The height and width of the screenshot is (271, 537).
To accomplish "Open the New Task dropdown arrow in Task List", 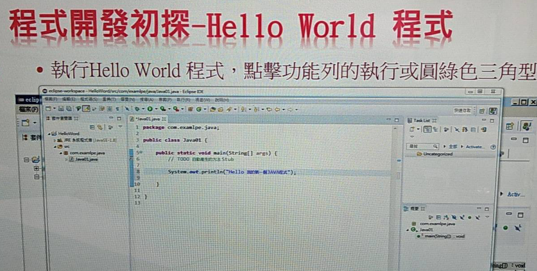I will click(x=418, y=129).
